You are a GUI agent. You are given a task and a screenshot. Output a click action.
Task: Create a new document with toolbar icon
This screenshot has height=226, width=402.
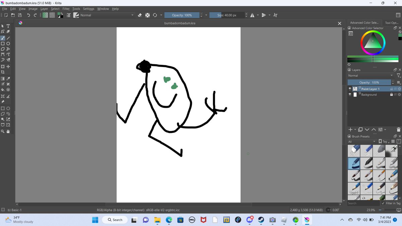tap(6, 15)
